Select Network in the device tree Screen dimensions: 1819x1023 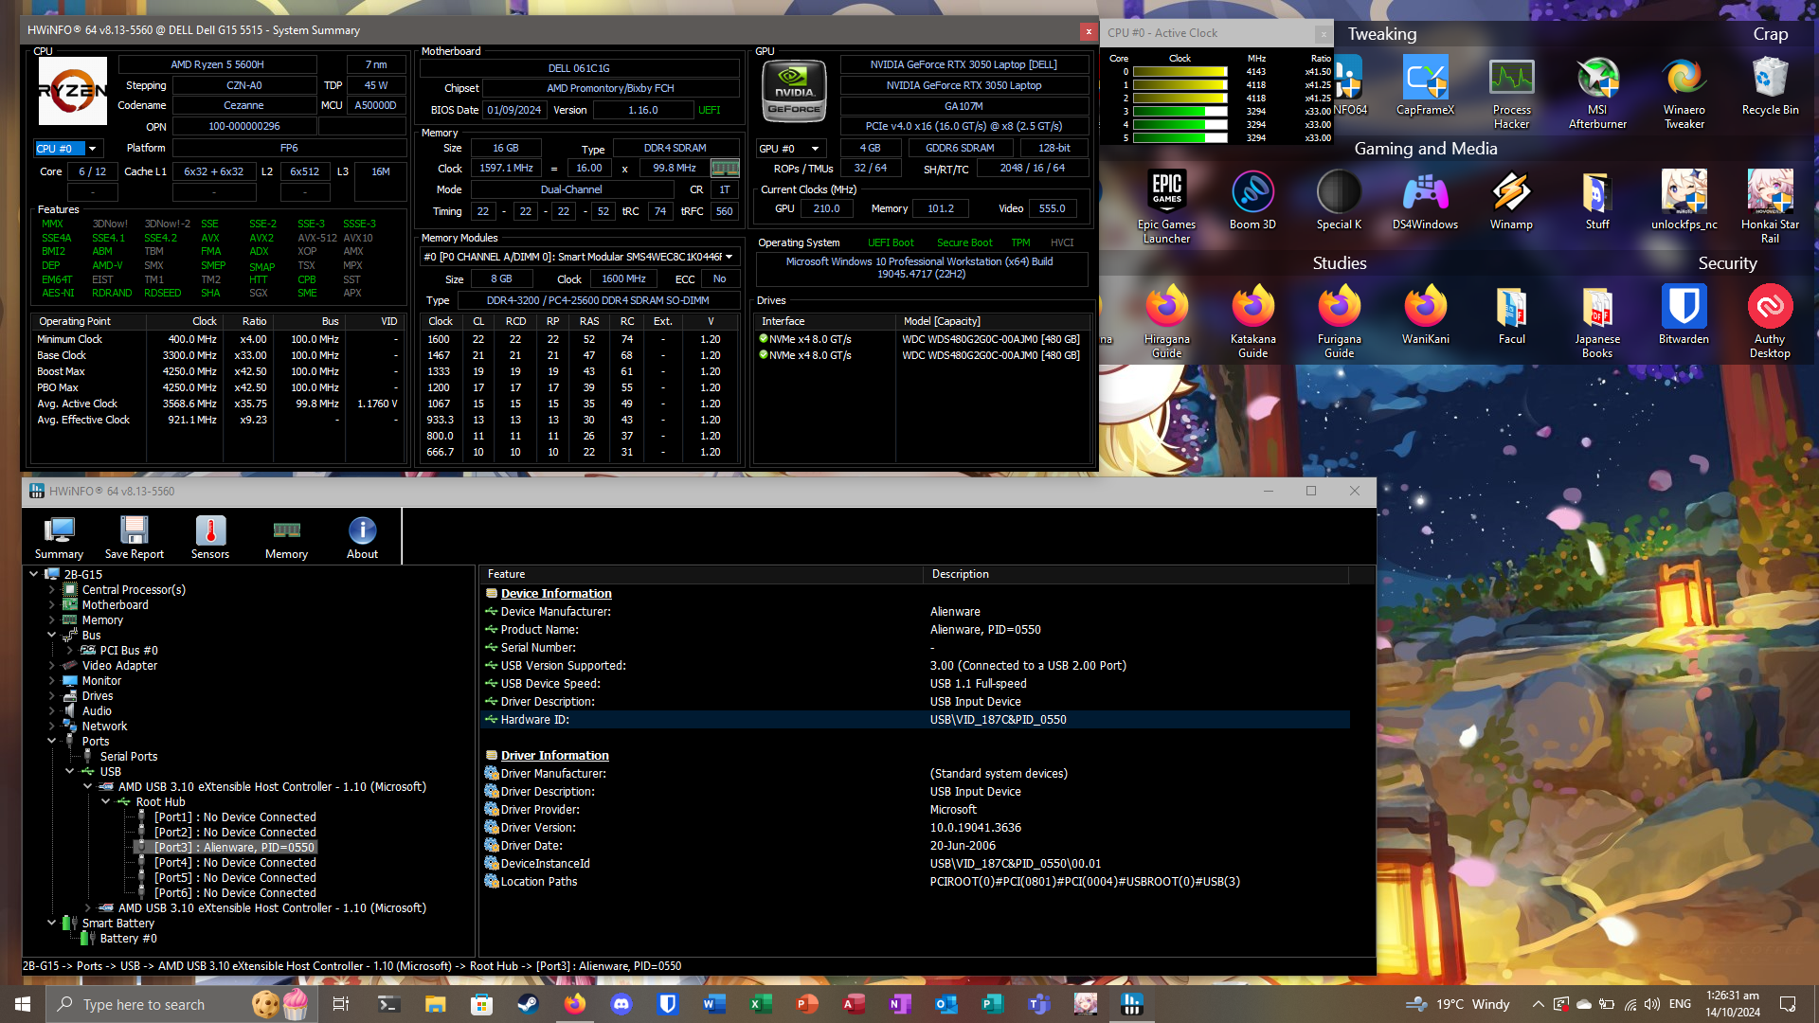coord(104,726)
